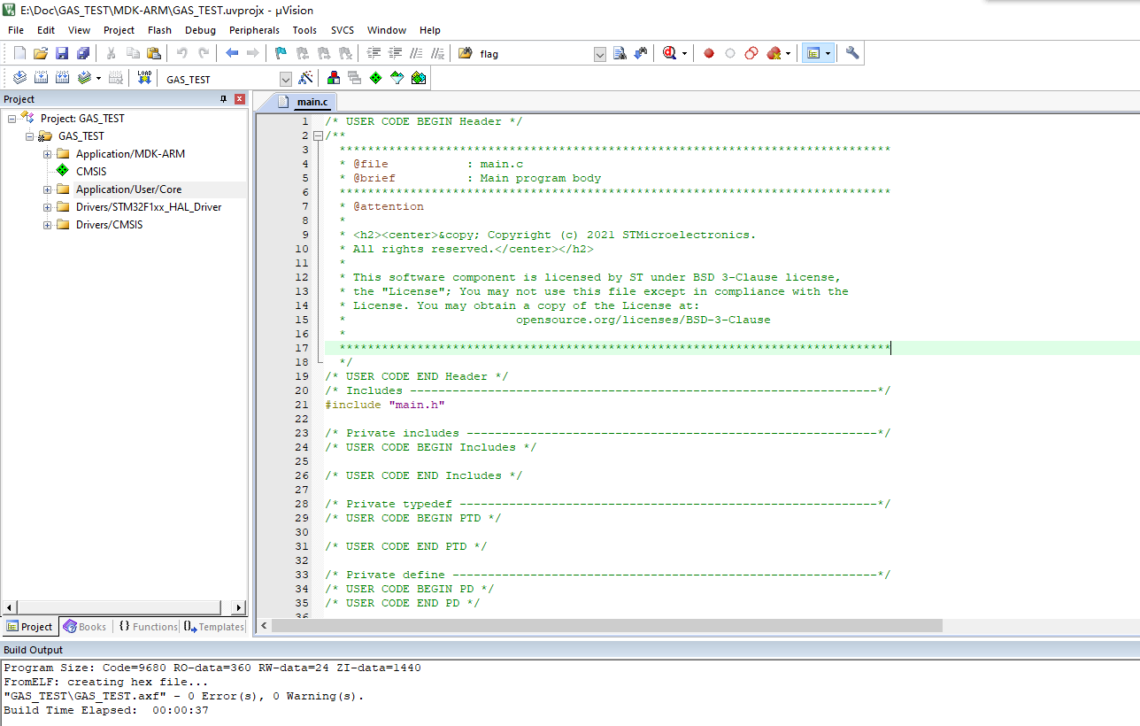
Task: Select the main.c document tab
Action: (312, 101)
